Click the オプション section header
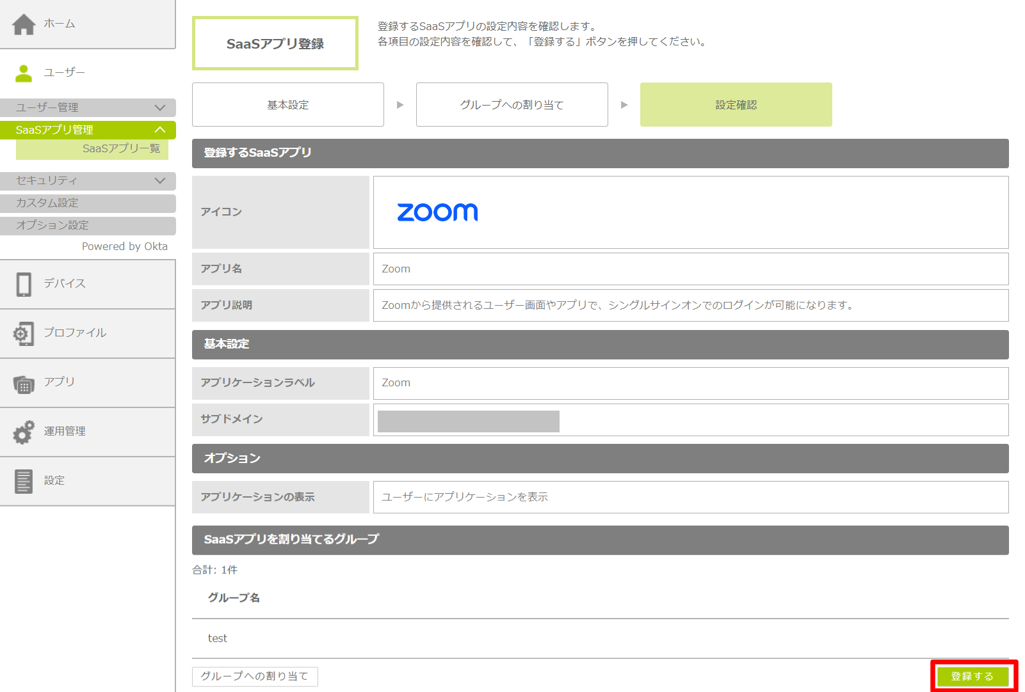 tap(601, 459)
